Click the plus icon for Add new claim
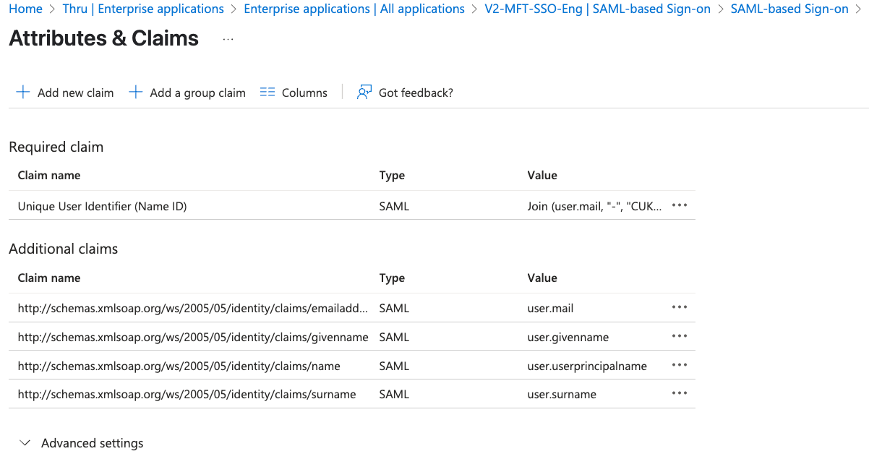This screenshot has width=869, height=459. [x=23, y=93]
